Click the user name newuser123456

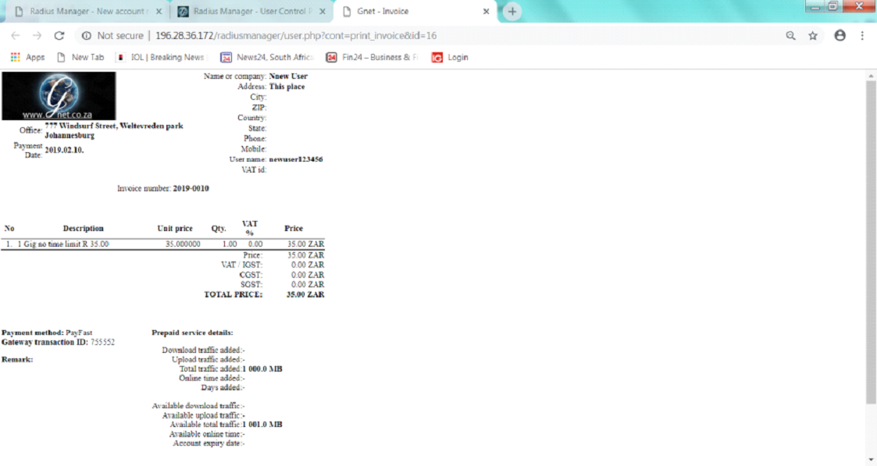click(296, 159)
